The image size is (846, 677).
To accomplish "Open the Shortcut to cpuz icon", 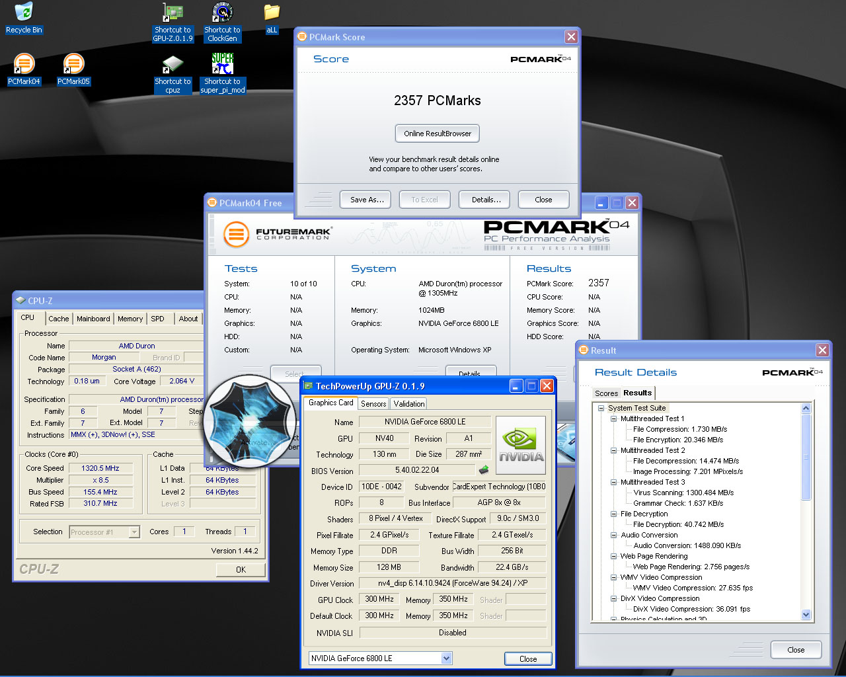I will coord(173,74).
